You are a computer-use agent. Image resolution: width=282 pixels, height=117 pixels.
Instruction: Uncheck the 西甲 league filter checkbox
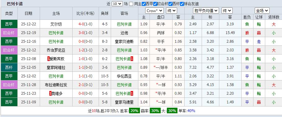(144, 4)
